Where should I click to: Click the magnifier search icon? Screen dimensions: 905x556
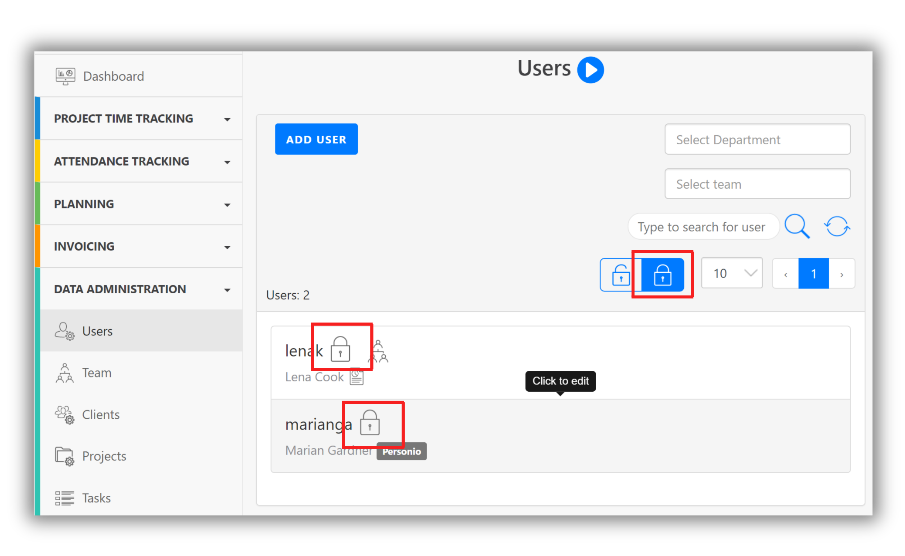796,227
